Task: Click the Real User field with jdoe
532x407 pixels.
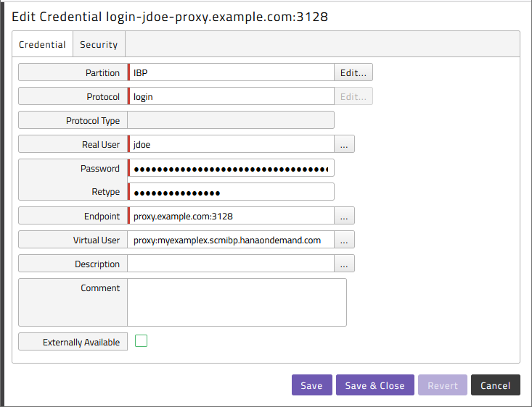Action: point(231,144)
